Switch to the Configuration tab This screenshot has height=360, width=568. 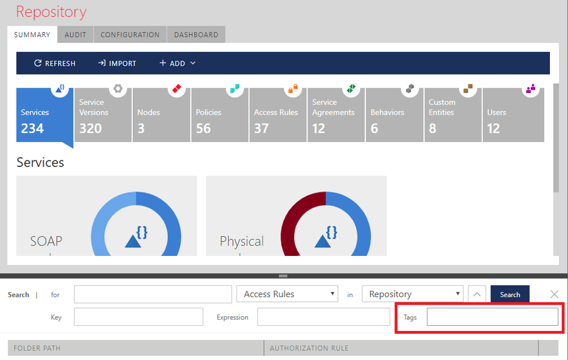tap(130, 35)
